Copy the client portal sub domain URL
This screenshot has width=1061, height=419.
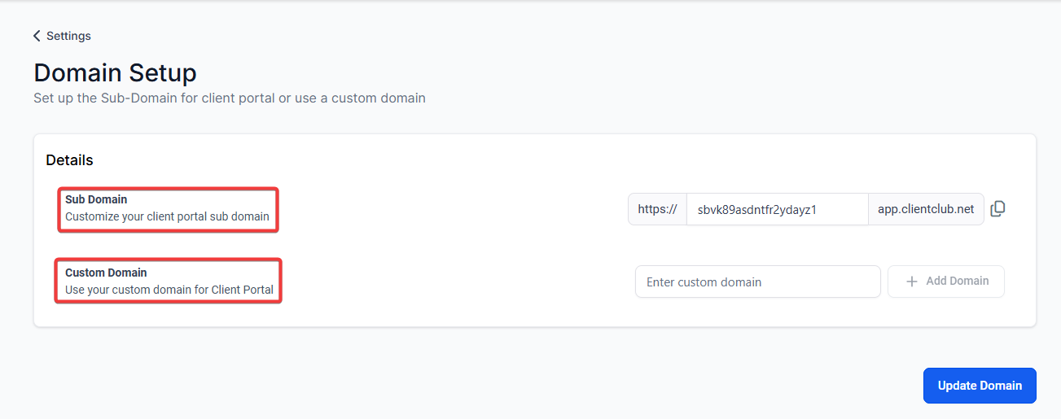(997, 209)
